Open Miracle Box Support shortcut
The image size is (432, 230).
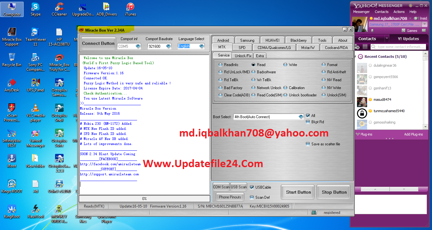coord(12,37)
